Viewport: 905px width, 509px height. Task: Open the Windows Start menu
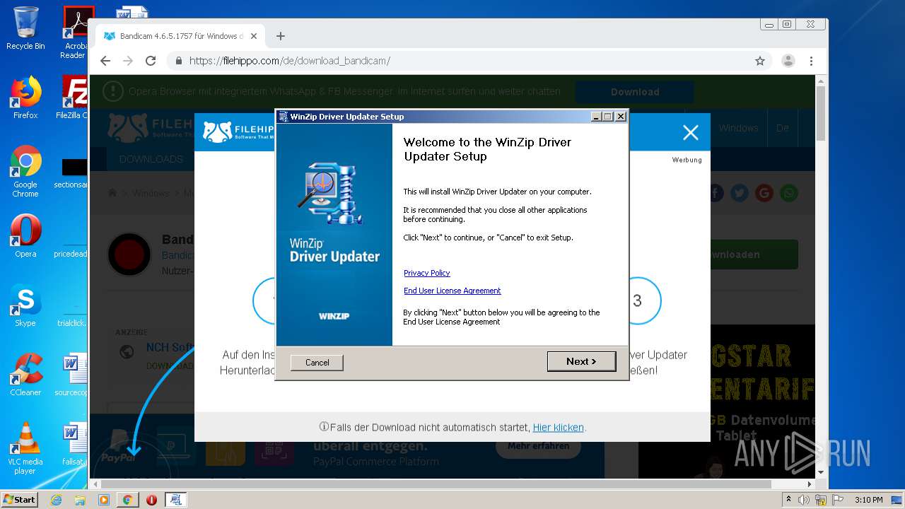(x=20, y=500)
